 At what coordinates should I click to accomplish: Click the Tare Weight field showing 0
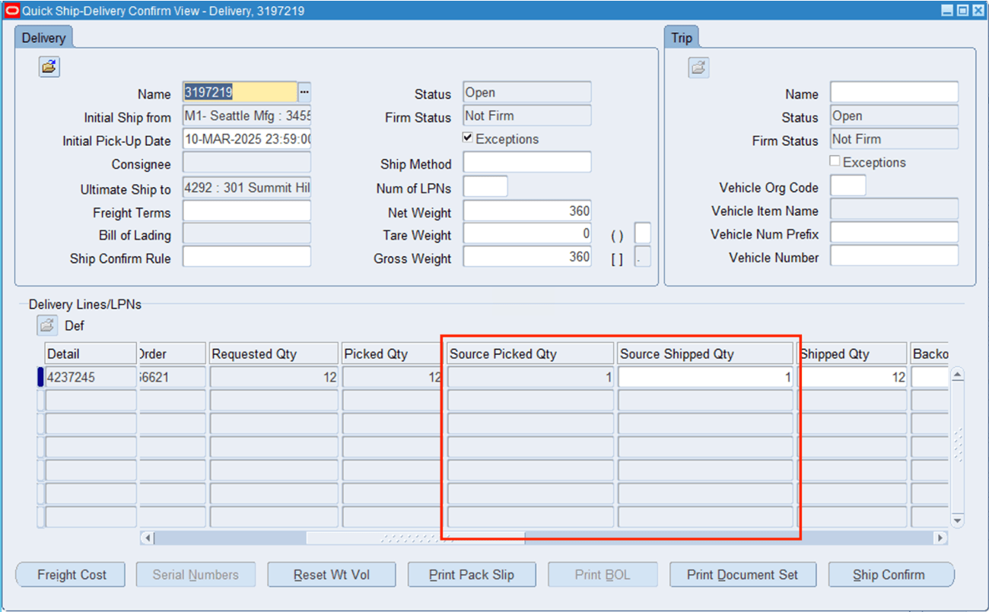(527, 233)
